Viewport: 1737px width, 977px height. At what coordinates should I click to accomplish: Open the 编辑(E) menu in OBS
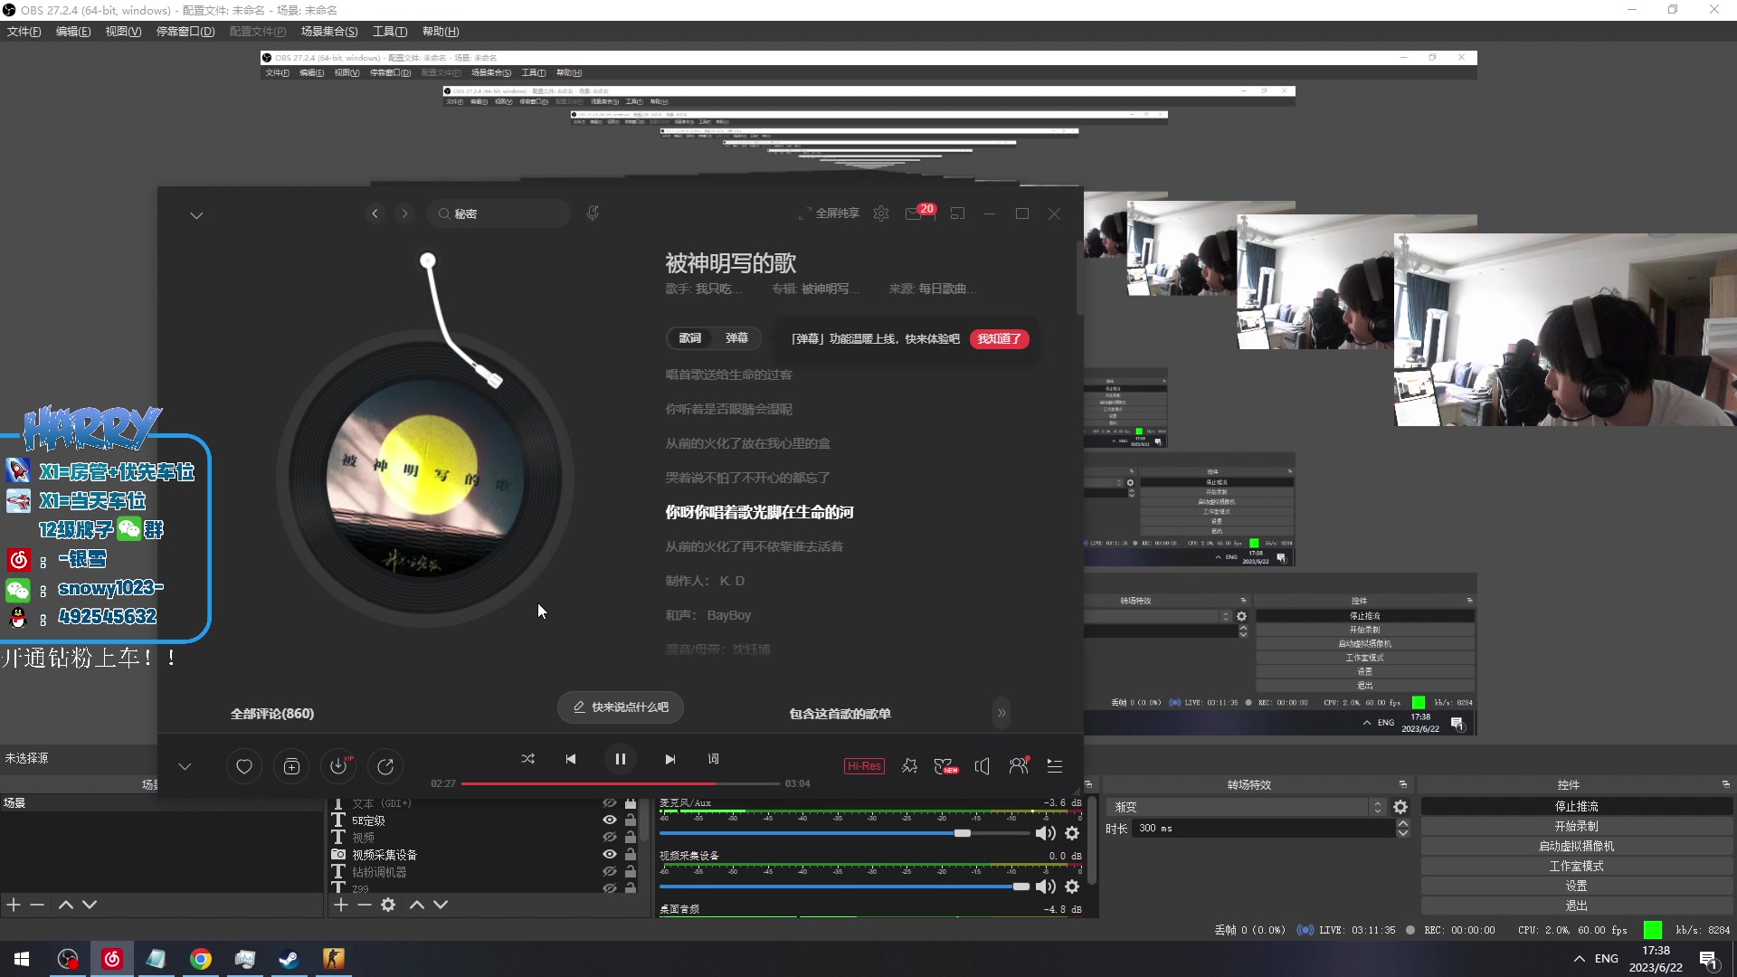point(73,32)
